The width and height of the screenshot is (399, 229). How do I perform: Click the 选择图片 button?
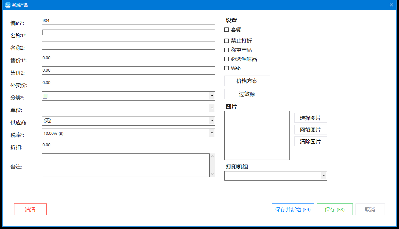pos(311,118)
